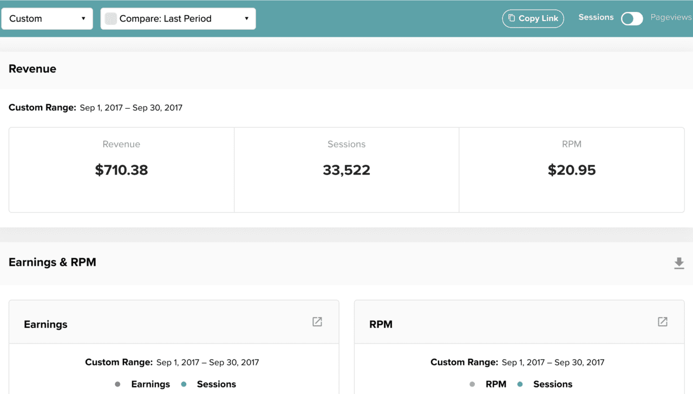
Task: Select the Revenue $710.38 card
Action: 121,170
